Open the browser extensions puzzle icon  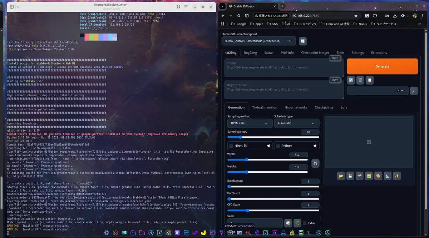tap(375, 16)
